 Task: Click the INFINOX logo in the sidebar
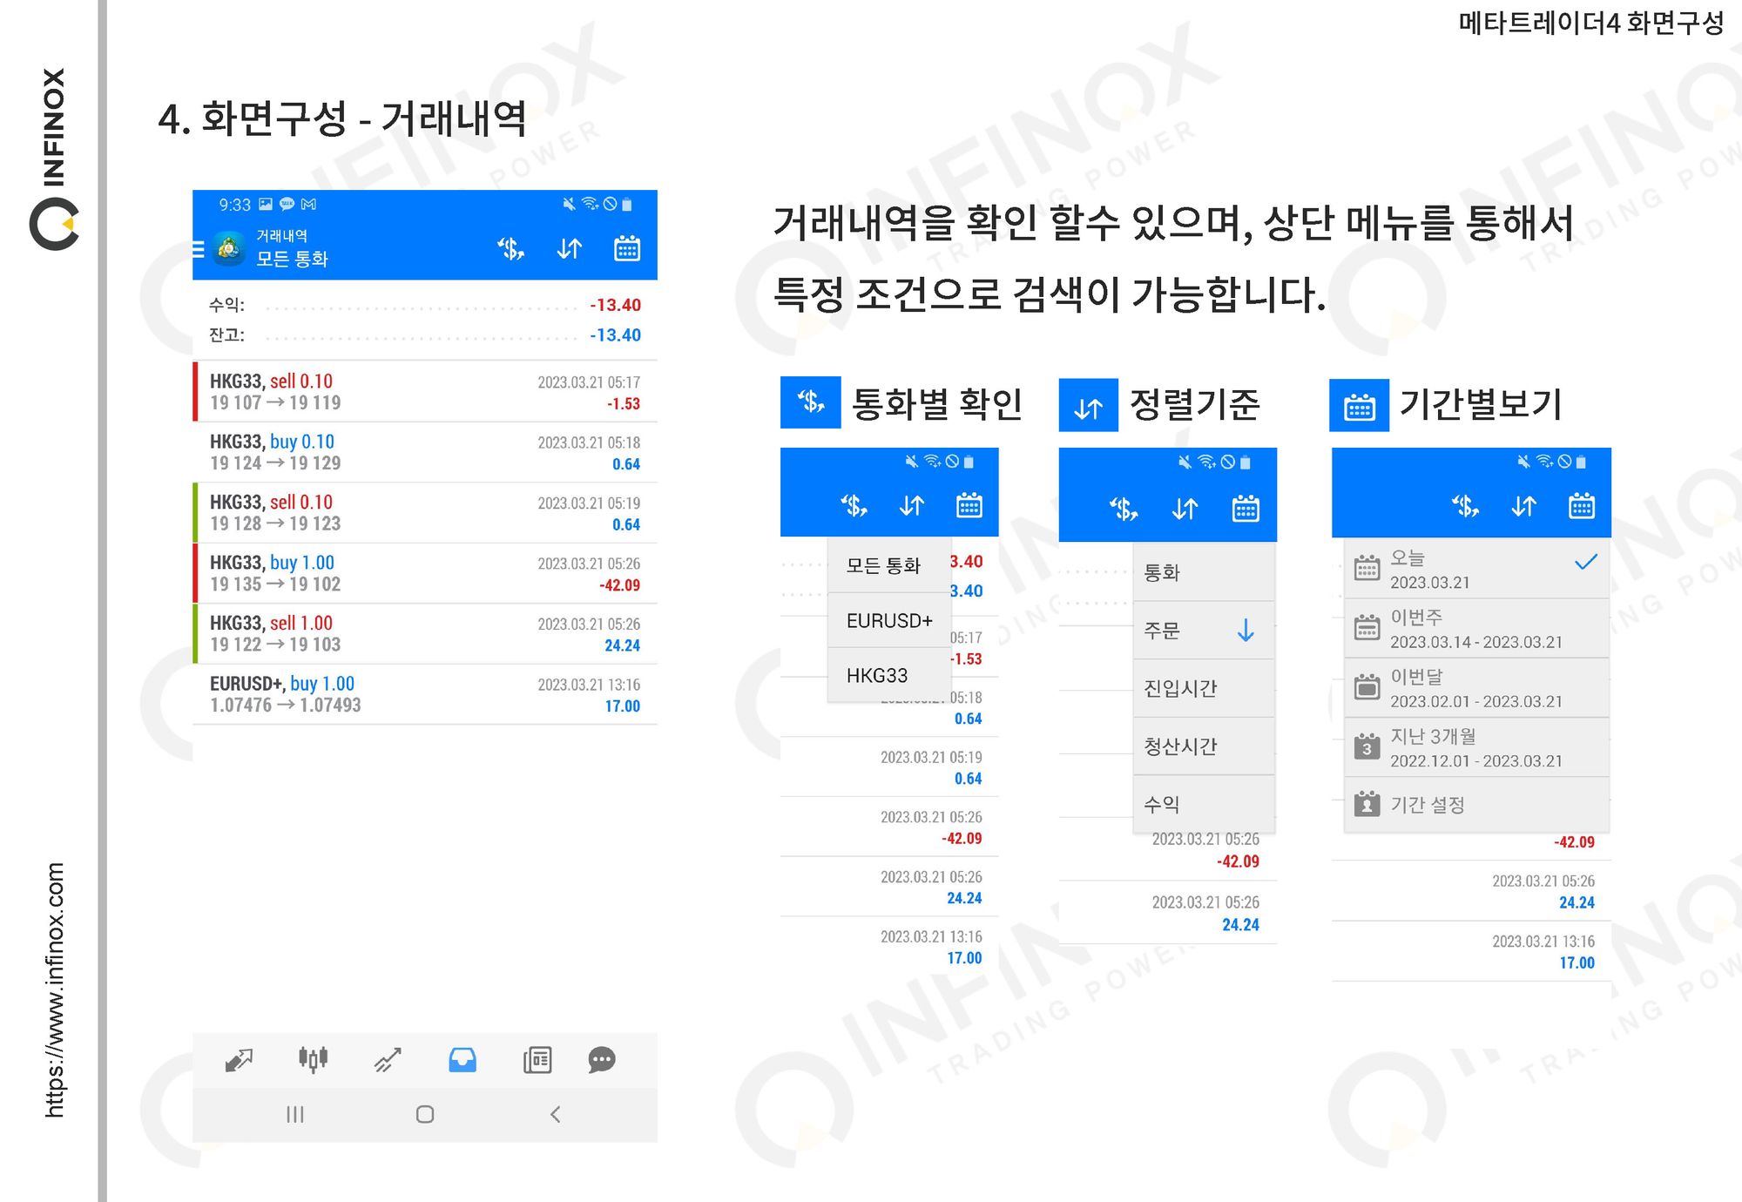(54, 159)
